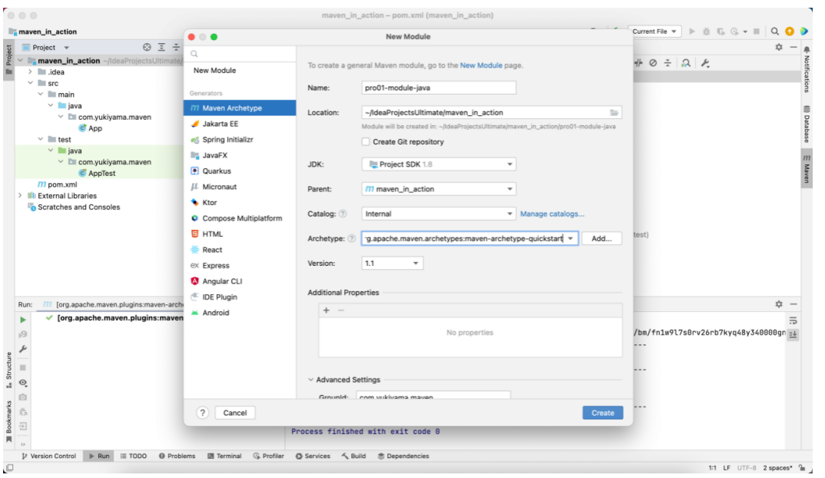Viewport: 825px width, 478px height.
Task: Click the module Name field
Action: 439,88
